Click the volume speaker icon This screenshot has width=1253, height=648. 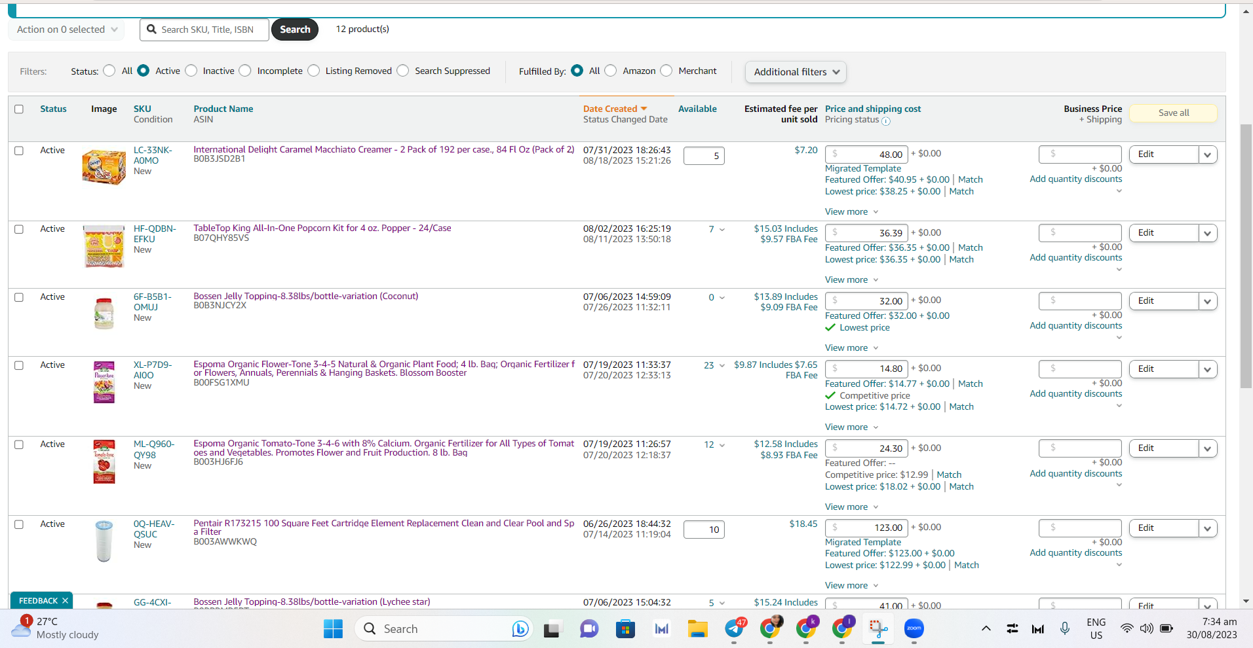(x=1146, y=629)
